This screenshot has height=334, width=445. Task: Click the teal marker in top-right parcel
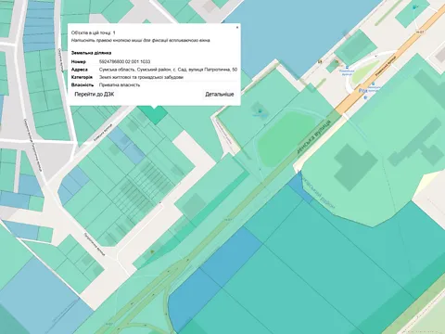[414, 7]
